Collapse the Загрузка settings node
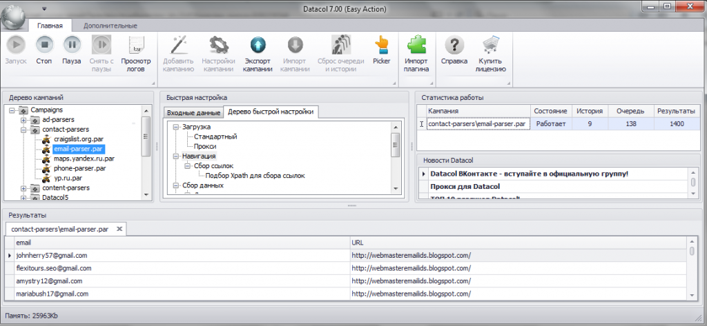The height and width of the screenshot is (326, 707). [x=176, y=127]
